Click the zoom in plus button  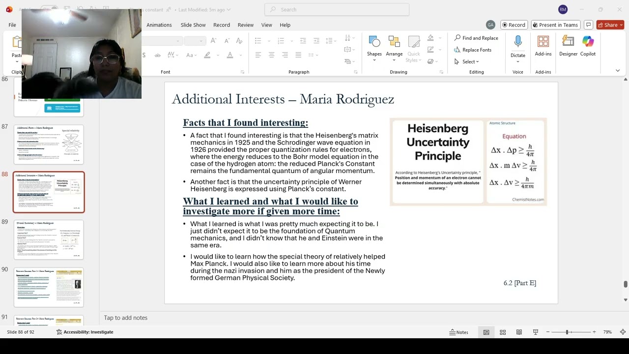(594, 332)
